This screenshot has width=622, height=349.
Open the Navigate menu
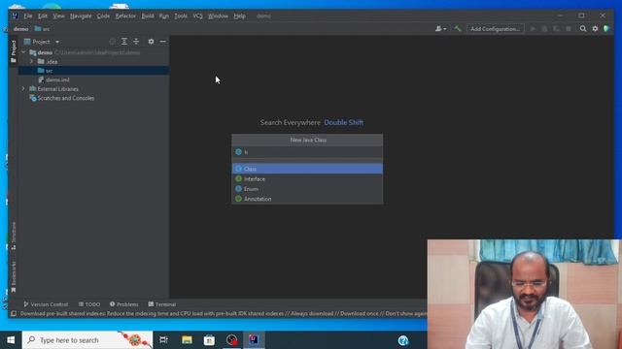[x=81, y=16]
